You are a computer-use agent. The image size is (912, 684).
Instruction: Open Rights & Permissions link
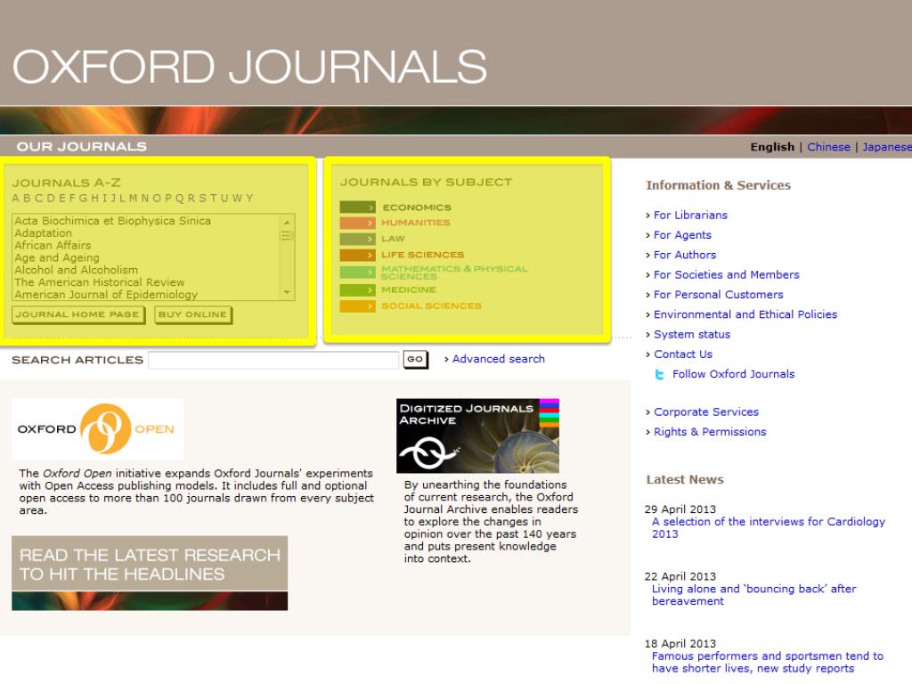pos(710,432)
